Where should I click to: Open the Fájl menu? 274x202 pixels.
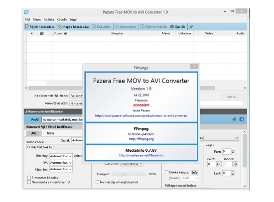(x=27, y=19)
